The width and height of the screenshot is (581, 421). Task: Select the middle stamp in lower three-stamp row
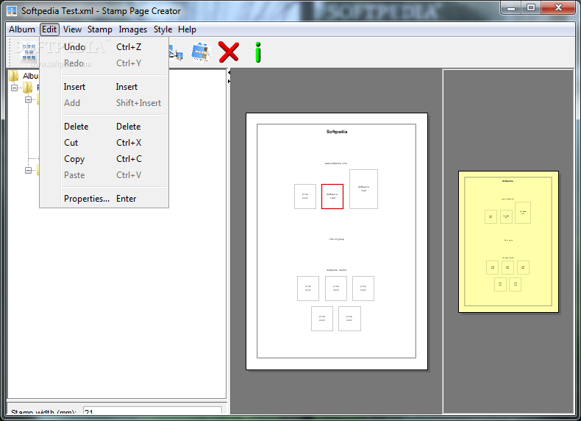(335, 289)
